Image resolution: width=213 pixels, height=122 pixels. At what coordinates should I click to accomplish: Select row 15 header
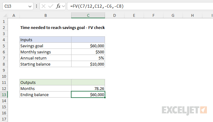pyautogui.click(x=4, y=107)
